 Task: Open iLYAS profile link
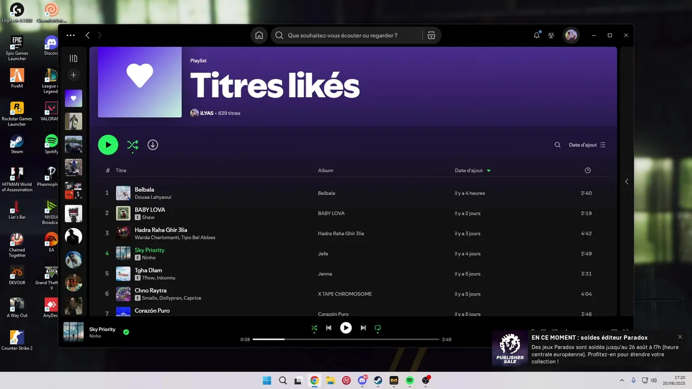click(x=207, y=113)
